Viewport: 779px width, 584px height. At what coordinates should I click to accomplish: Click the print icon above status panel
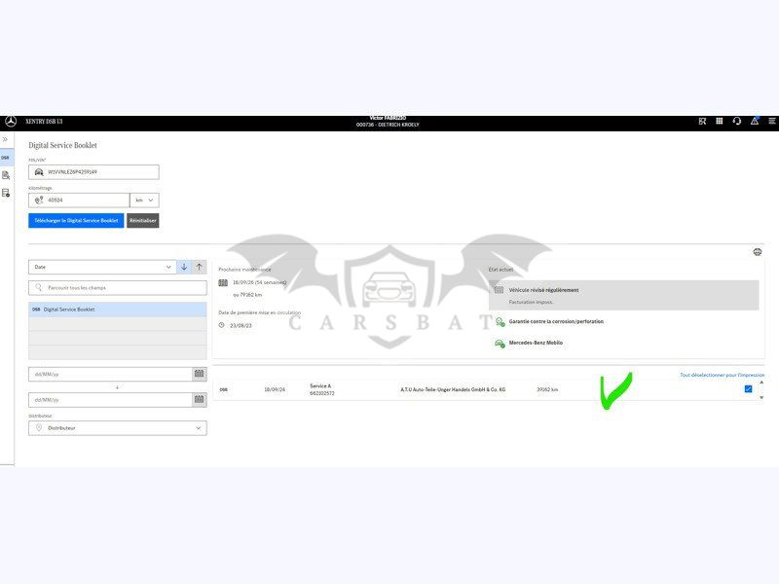(758, 252)
